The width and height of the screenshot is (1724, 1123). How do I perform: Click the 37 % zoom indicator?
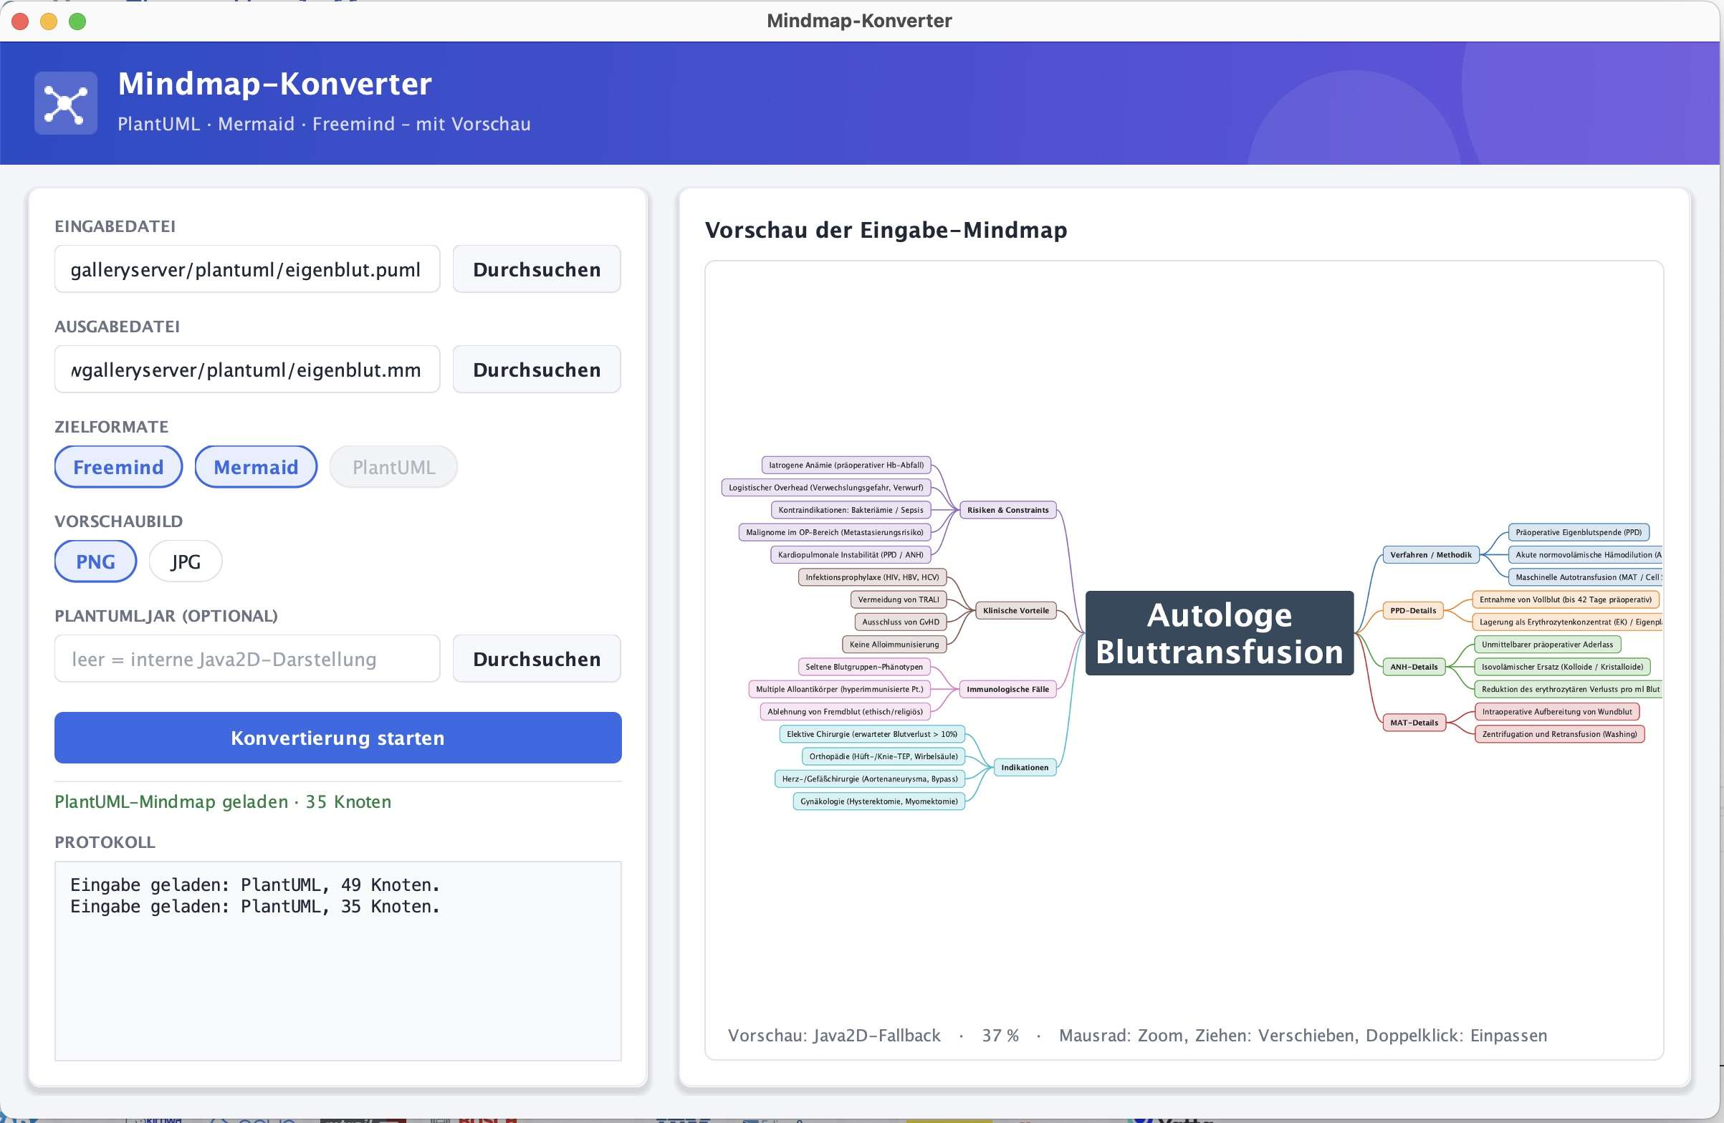coord(1000,1036)
